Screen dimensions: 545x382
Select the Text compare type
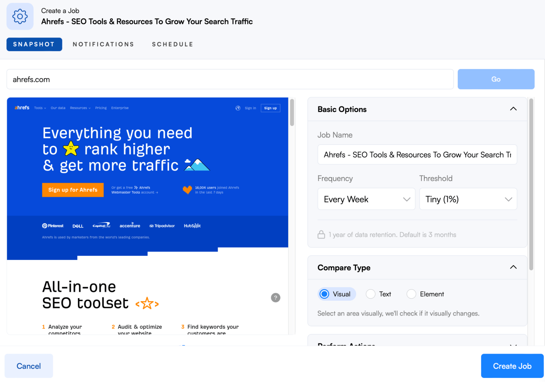[378, 294]
